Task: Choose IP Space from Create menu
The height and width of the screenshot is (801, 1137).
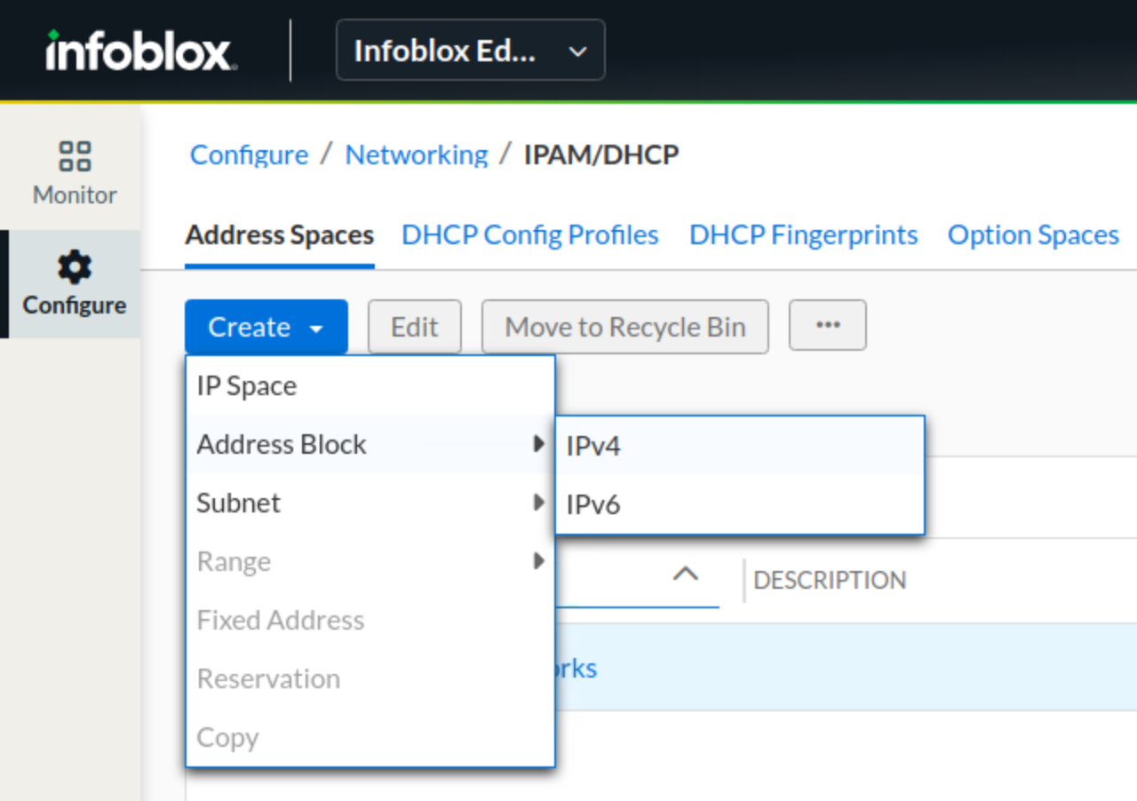Action: click(247, 386)
